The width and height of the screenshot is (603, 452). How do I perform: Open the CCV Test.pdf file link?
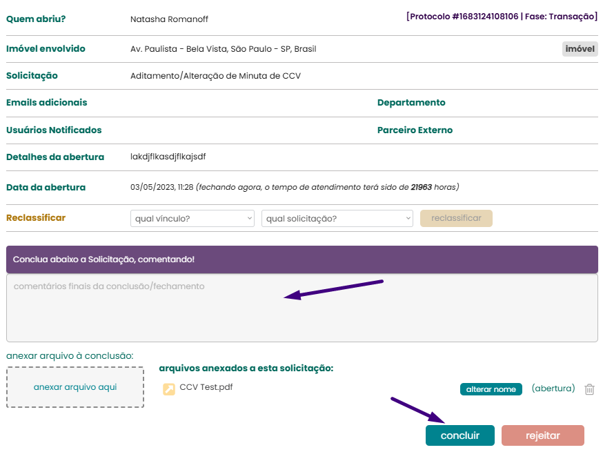(206, 387)
